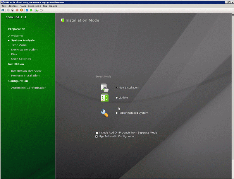
Task: Open the Вид menu
Action: [45, 6]
